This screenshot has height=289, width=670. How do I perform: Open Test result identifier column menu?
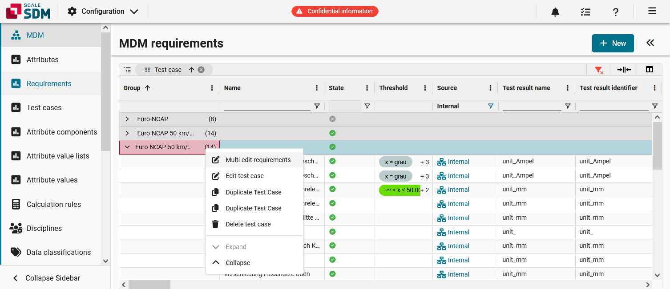[x=654, y=88]
